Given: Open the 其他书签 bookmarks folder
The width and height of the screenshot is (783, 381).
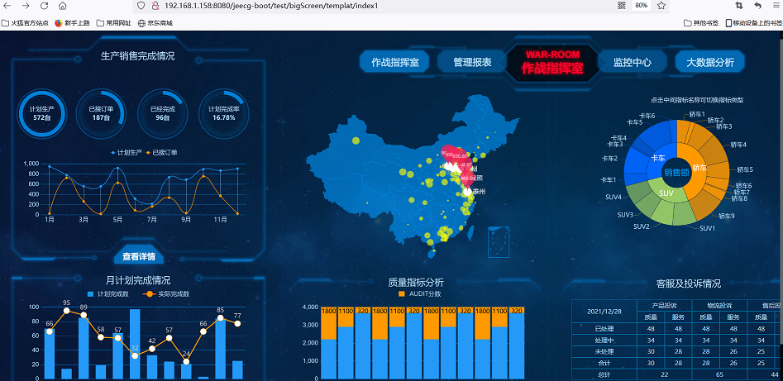Looking at the screenshot, I should coord(701,23).
